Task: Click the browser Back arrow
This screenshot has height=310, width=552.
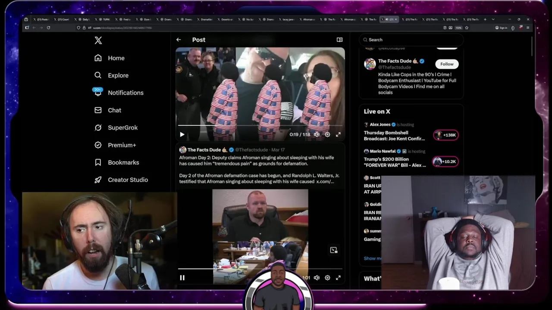Action: point(34,28)
